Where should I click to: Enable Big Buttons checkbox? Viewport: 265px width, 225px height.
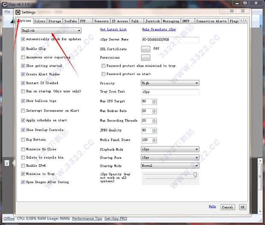[23, 140]
